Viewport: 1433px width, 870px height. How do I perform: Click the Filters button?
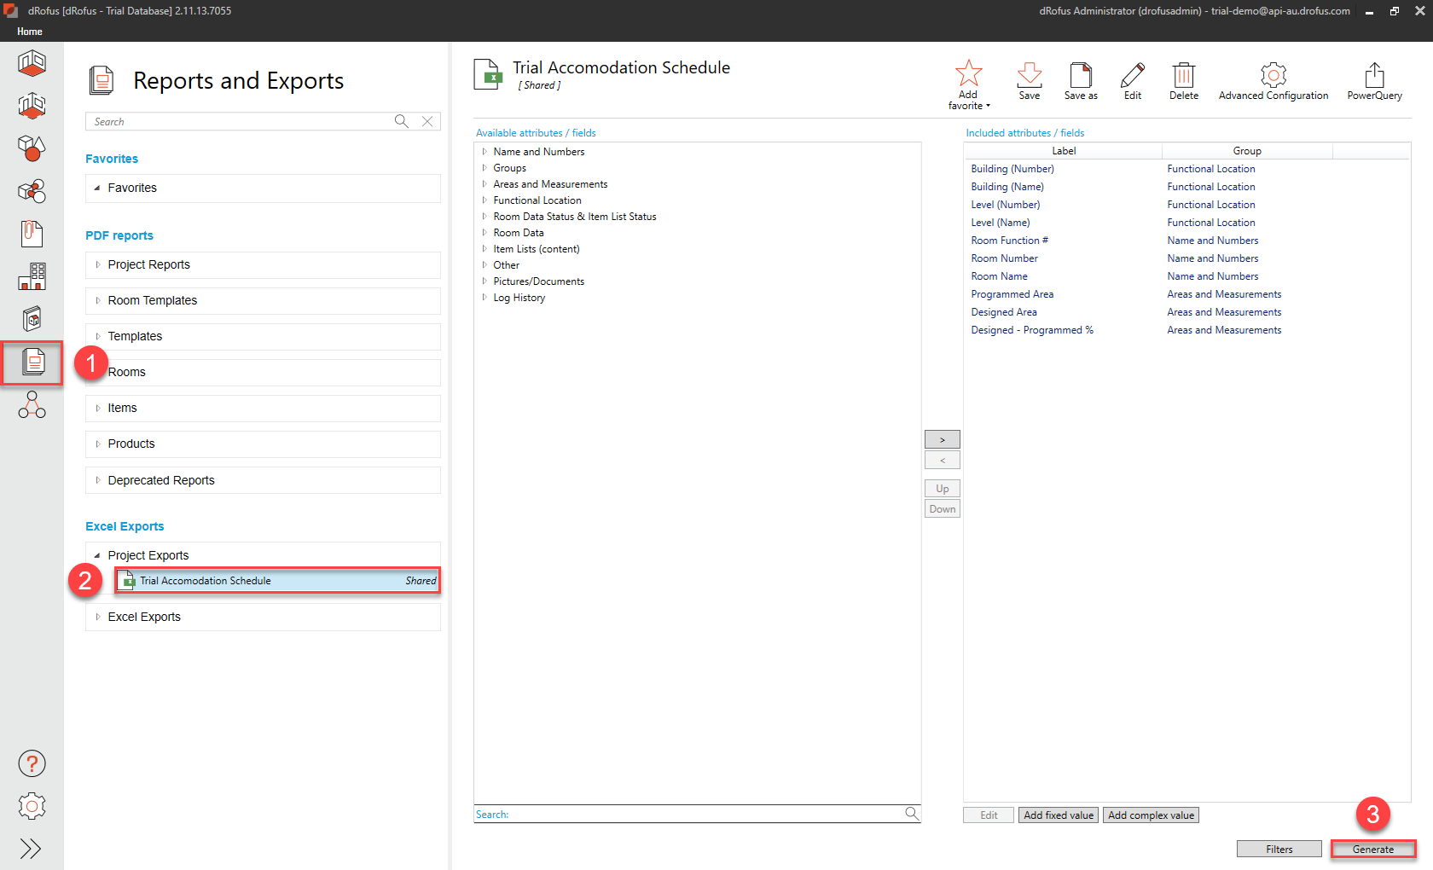[1279, 850]
